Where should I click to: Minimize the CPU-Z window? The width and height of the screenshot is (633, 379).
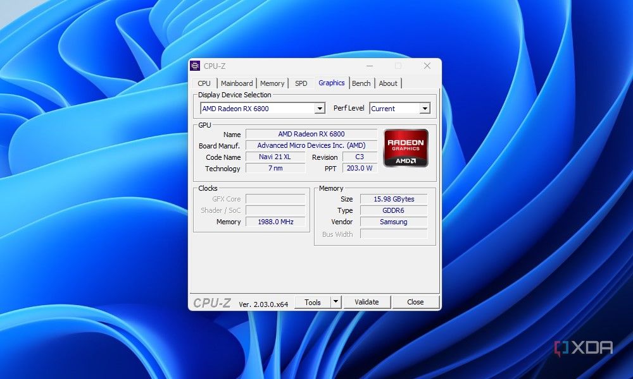(370, 66)
